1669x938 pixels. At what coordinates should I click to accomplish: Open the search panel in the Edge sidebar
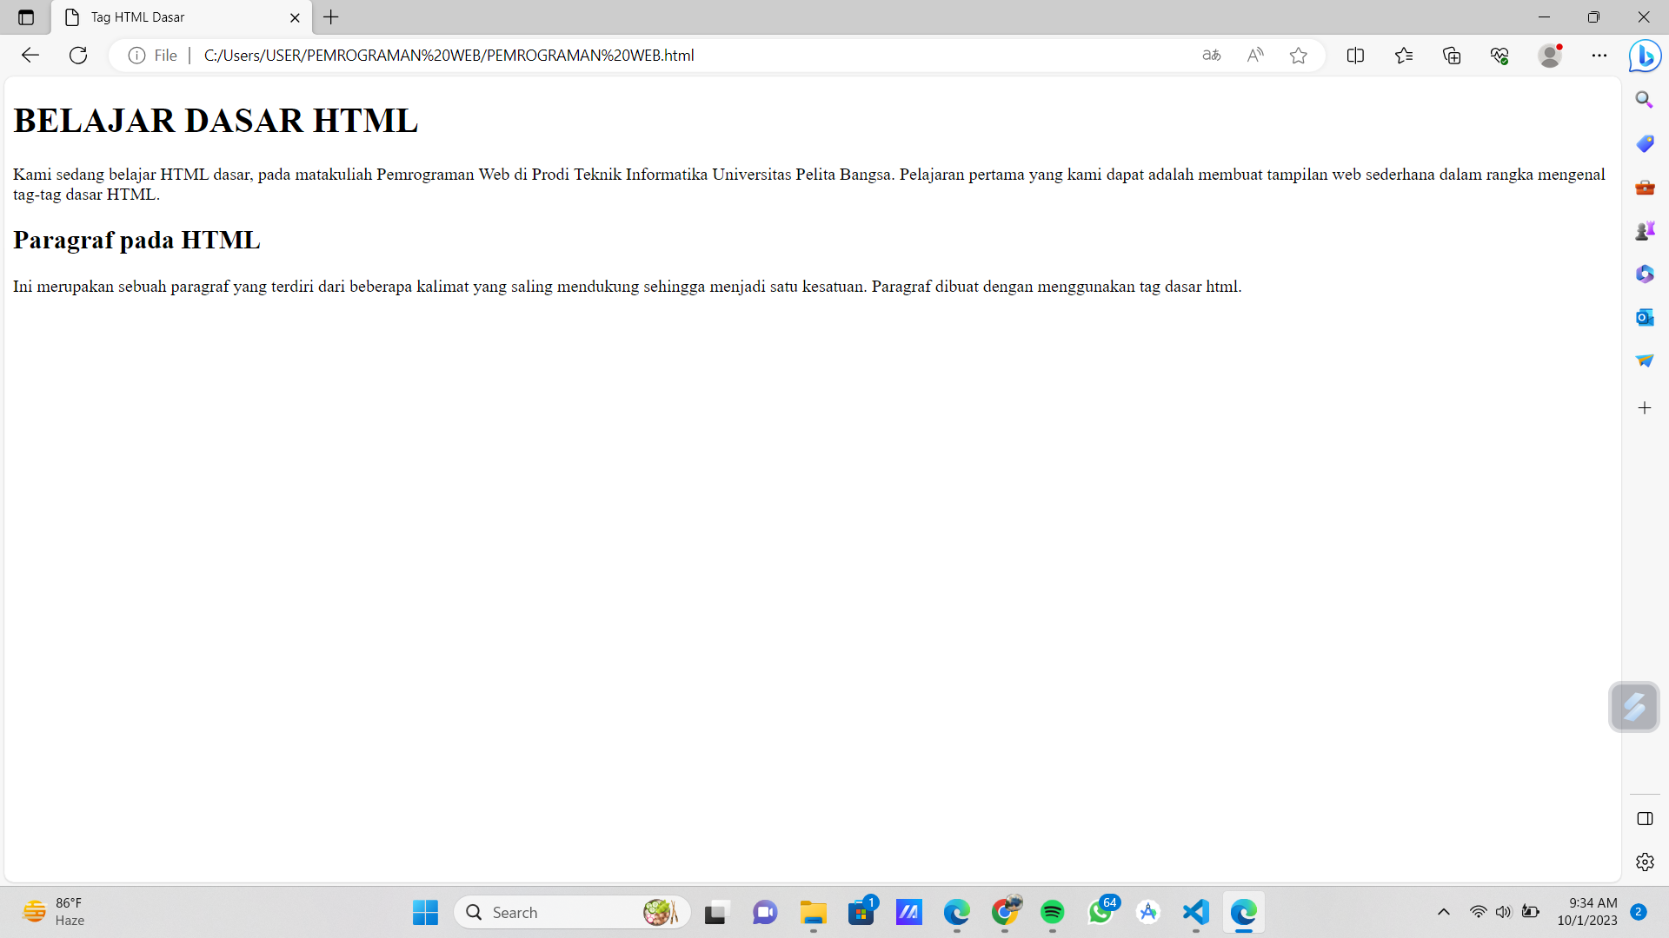[x=1645, y=99]
